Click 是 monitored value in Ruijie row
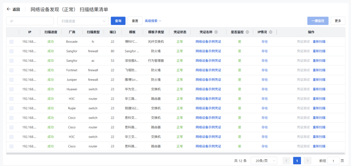Viewport: 351px width, 166px height. [240, 109]
